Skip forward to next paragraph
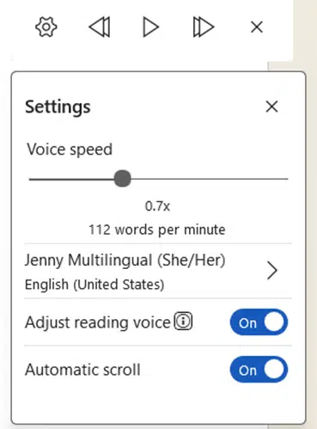The image size is (317, 429). pos(204,28)
